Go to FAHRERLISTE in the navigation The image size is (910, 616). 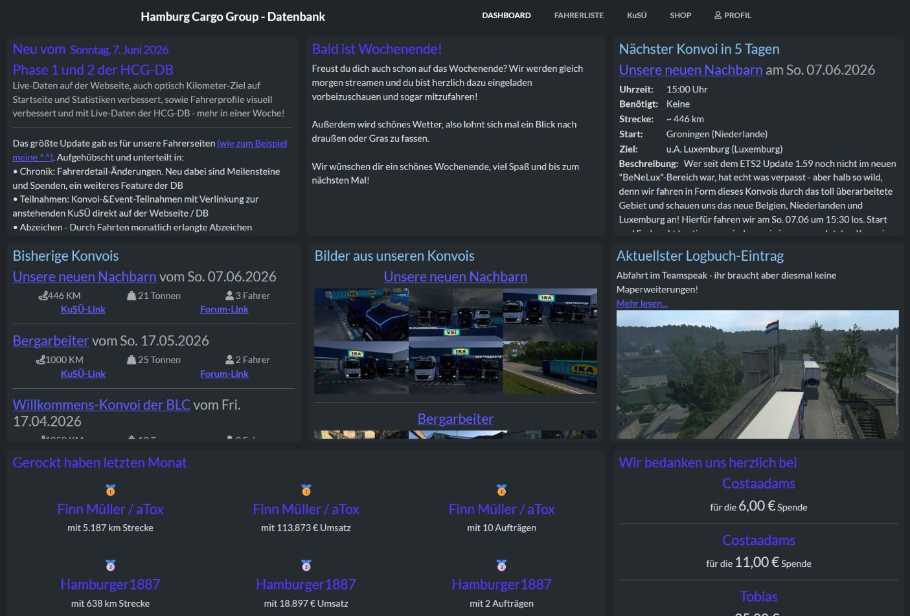pyautogui.click(x=578, y=15)
